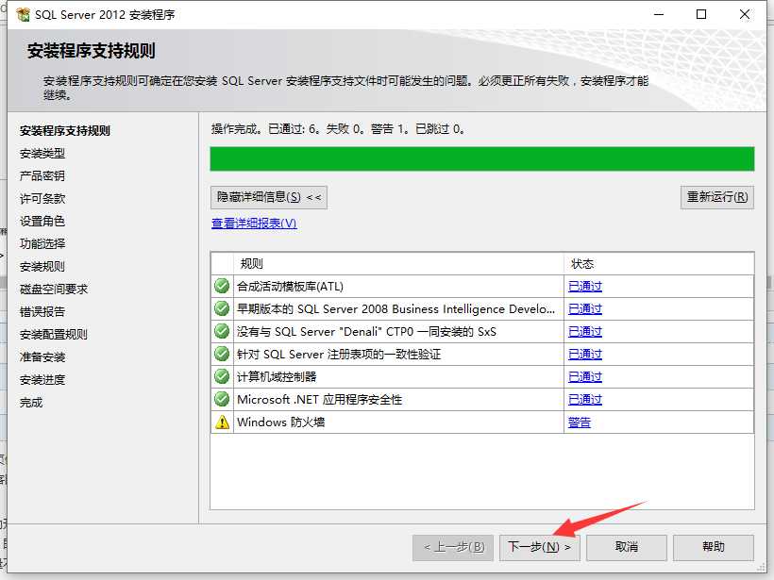Select 完成 step in sidebar
The height and width of the screenshot is (580, 774).
31,403
